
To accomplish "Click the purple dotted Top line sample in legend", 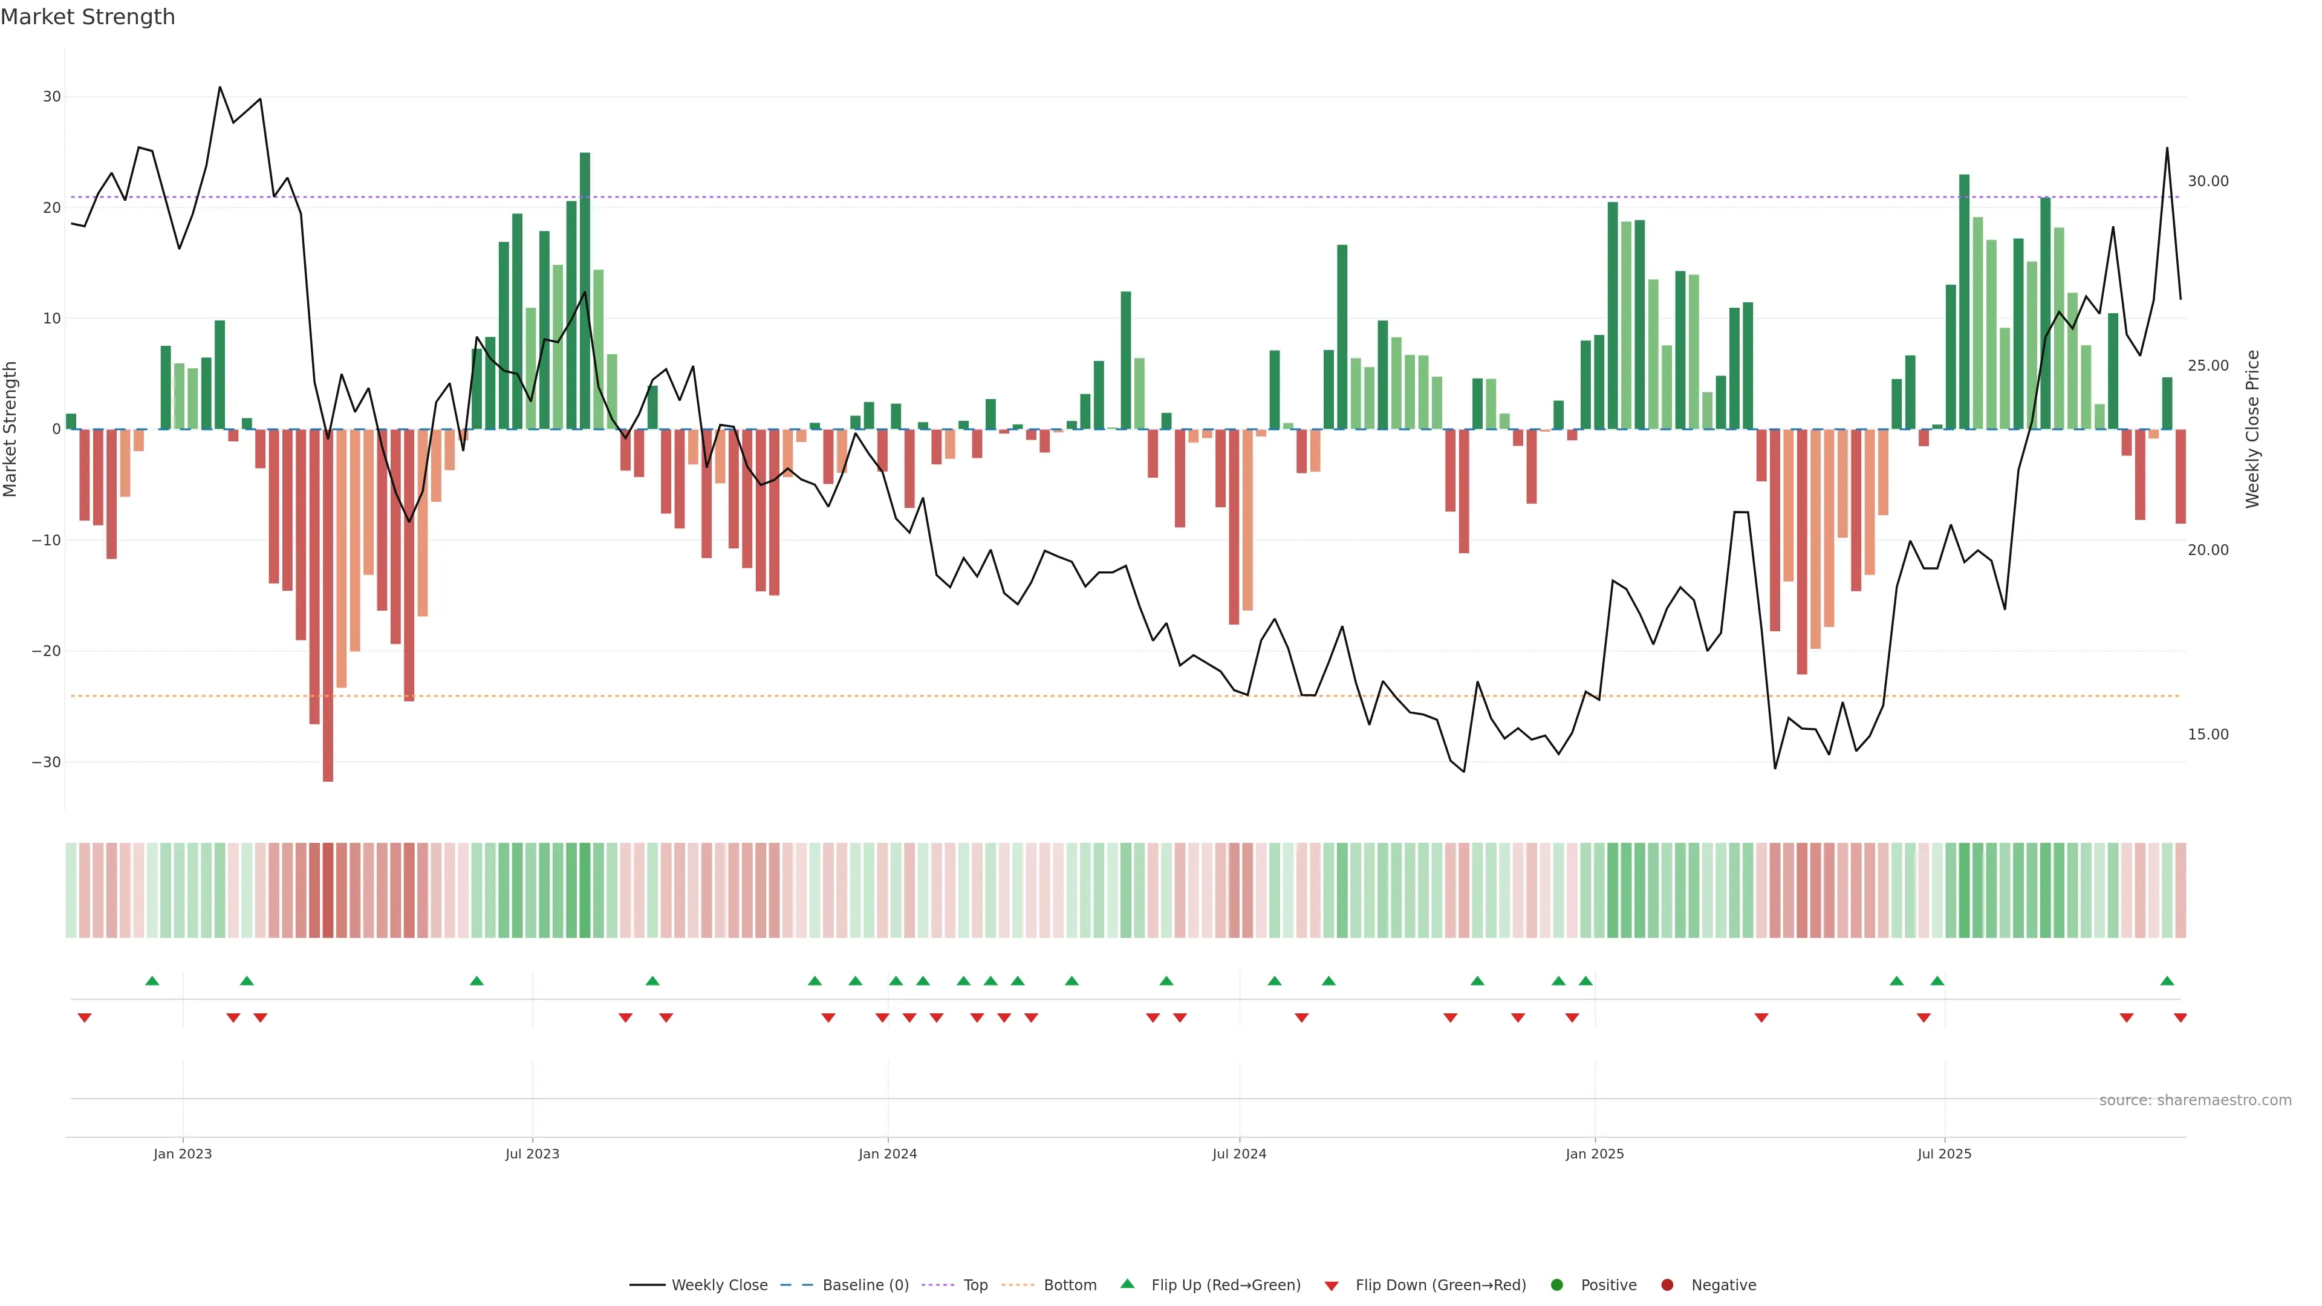I will click(x=938, y=1284).
